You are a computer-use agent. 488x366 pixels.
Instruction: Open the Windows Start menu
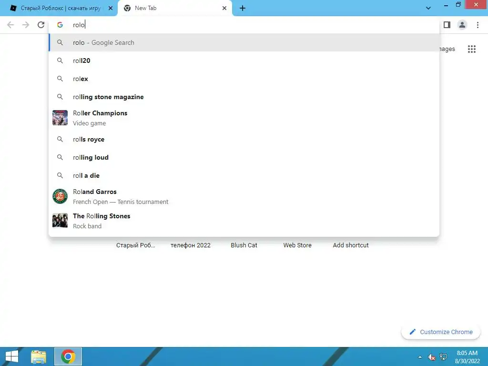(x=12, y=356)
